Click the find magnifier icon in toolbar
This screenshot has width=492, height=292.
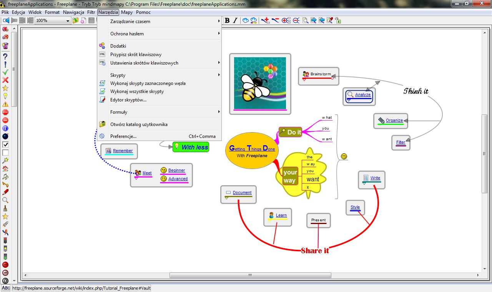pos(305,20)
